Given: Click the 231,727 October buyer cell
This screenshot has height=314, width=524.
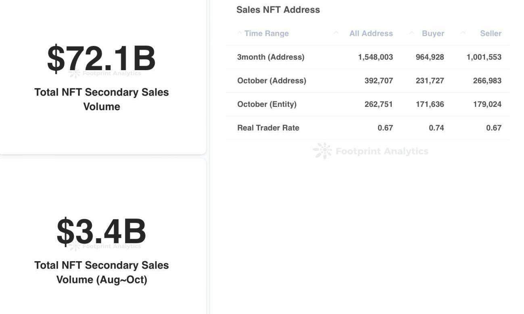Looking at the screenshot, I should tap(430, 81).
